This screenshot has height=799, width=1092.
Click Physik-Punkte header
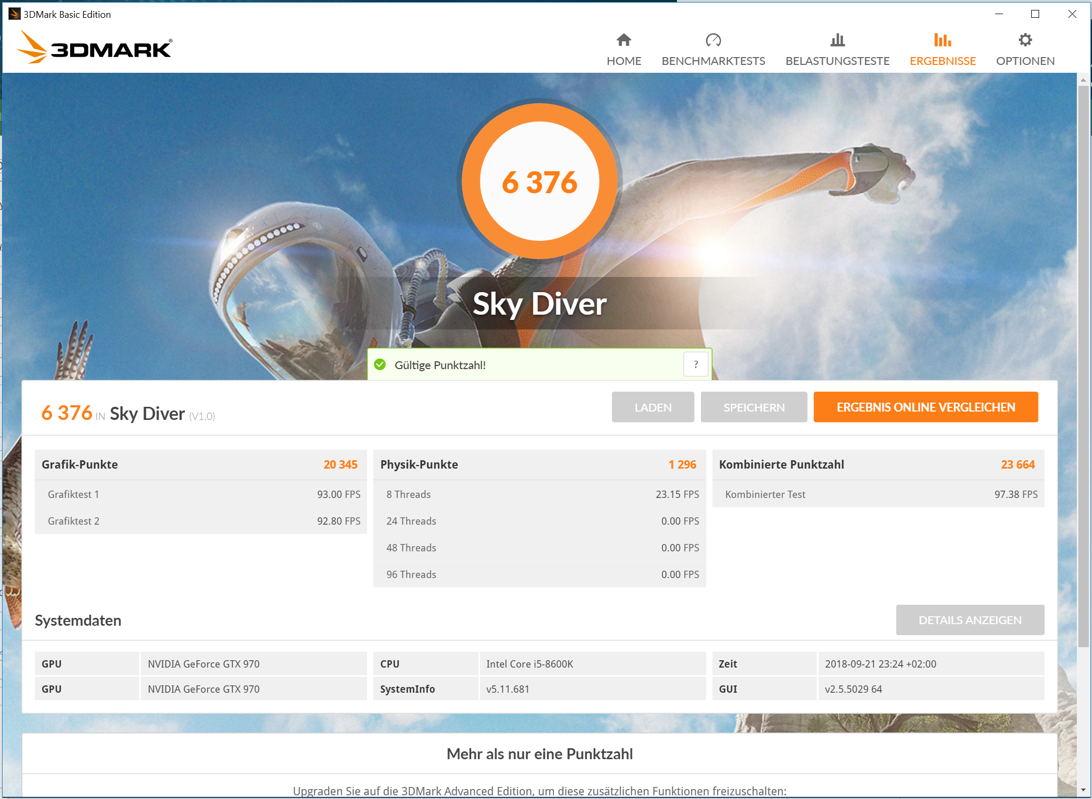click(x=539, y=464)
